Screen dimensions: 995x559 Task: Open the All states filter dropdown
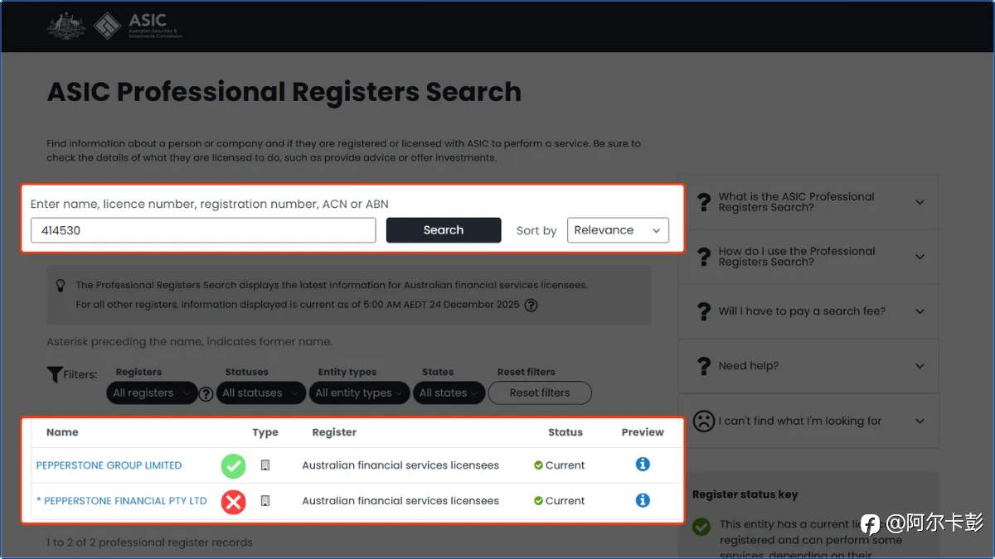(449, 393)
